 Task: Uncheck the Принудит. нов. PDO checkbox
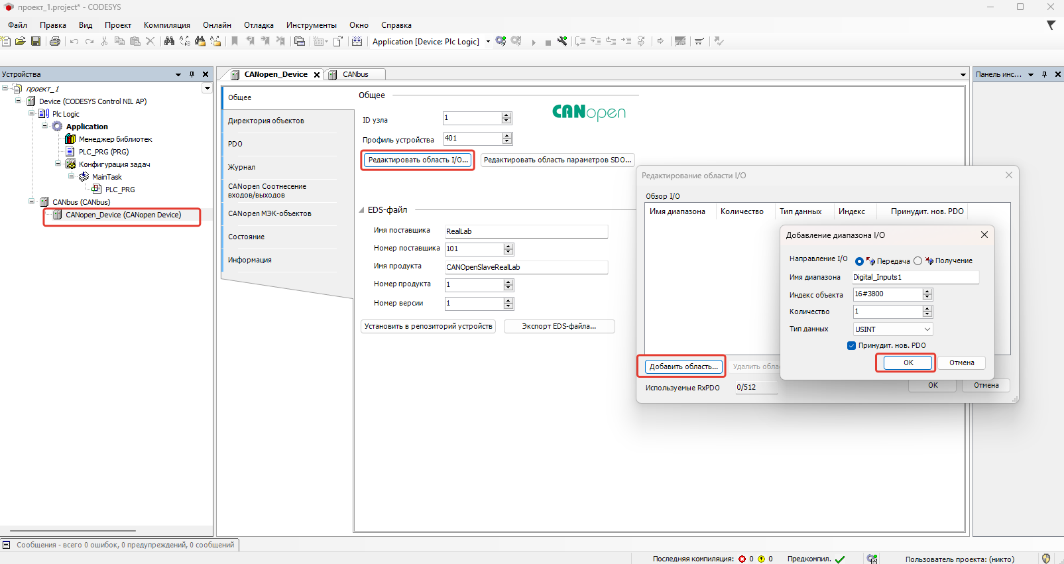(851, 345)
